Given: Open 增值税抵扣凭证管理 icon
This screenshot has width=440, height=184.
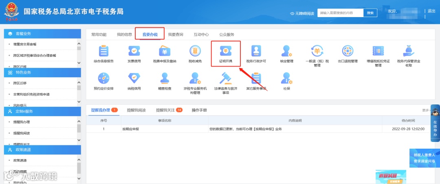Looking at the screenshot, I should pyautogui.click(x=378, y=51).
